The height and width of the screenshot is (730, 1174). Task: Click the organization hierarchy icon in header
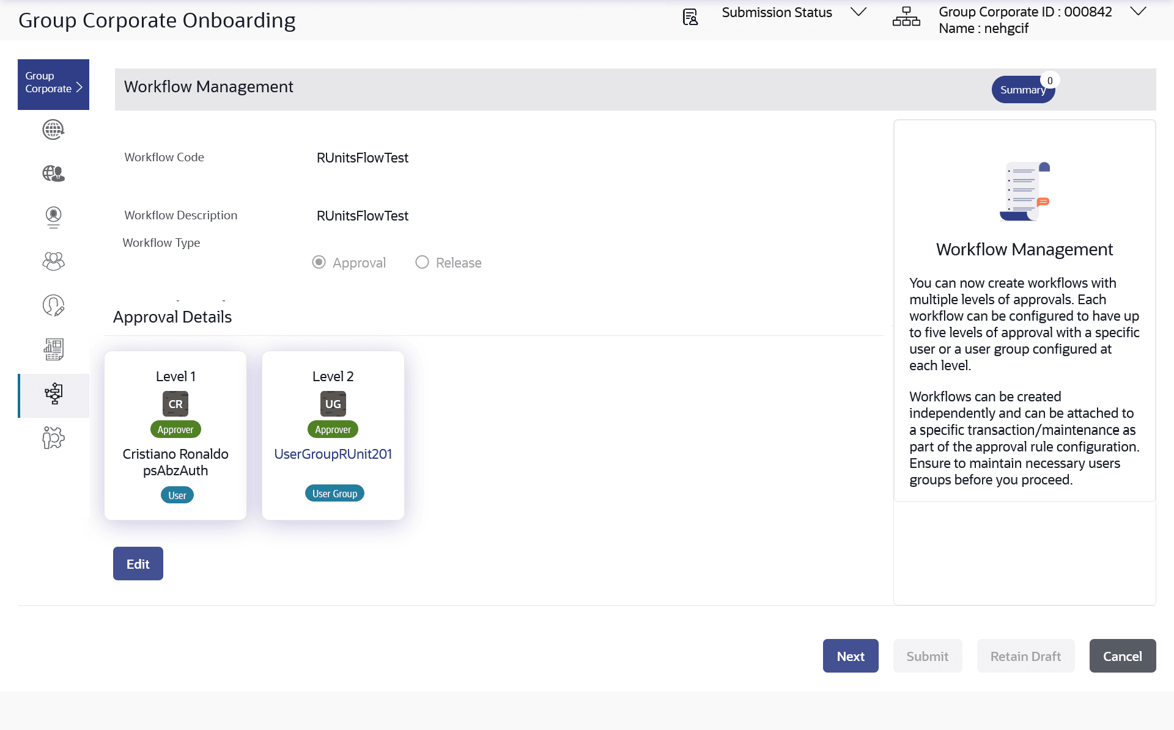(906, 17)
